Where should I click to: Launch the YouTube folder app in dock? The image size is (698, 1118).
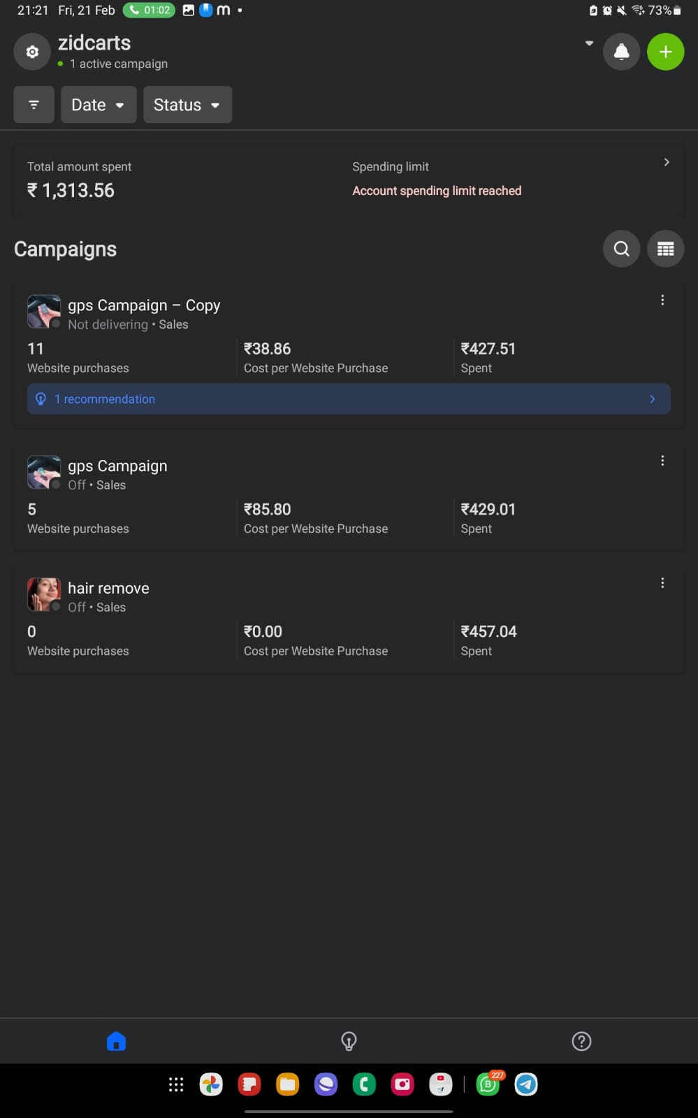pyautogui.click(x=440, y=1084)
